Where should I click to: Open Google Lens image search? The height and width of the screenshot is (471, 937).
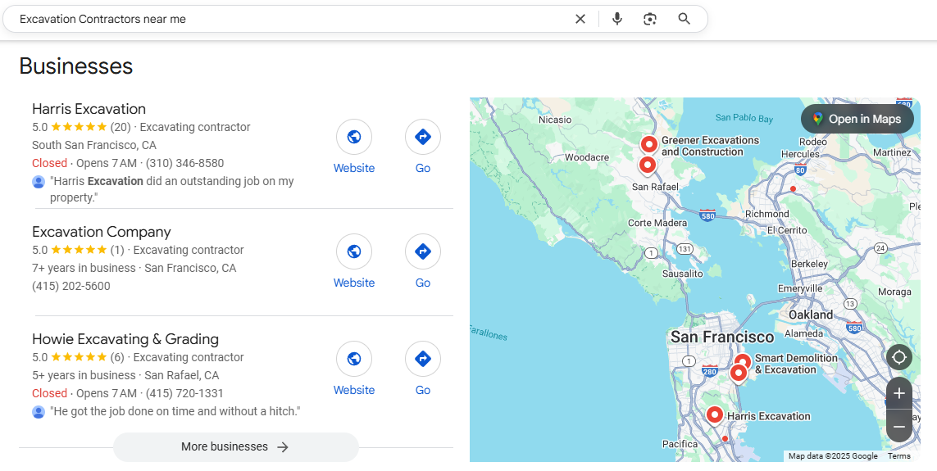click(x=650, y=19)
